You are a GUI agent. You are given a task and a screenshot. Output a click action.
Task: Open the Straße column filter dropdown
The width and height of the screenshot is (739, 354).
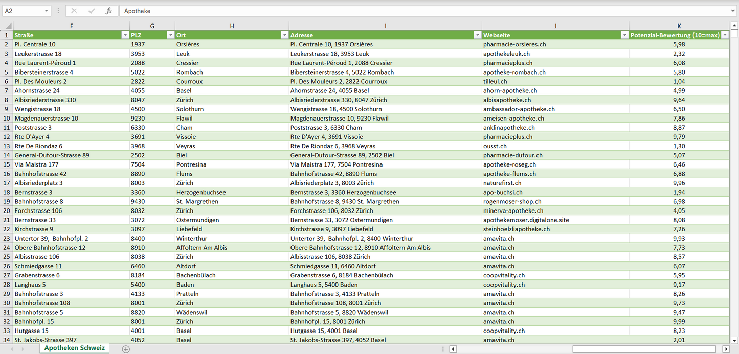point(125,35)
